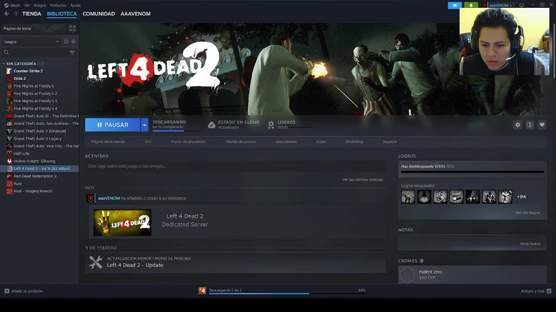556x312 pixels.
Task: Open the Steam menu
Action: (x=15, y=5)
